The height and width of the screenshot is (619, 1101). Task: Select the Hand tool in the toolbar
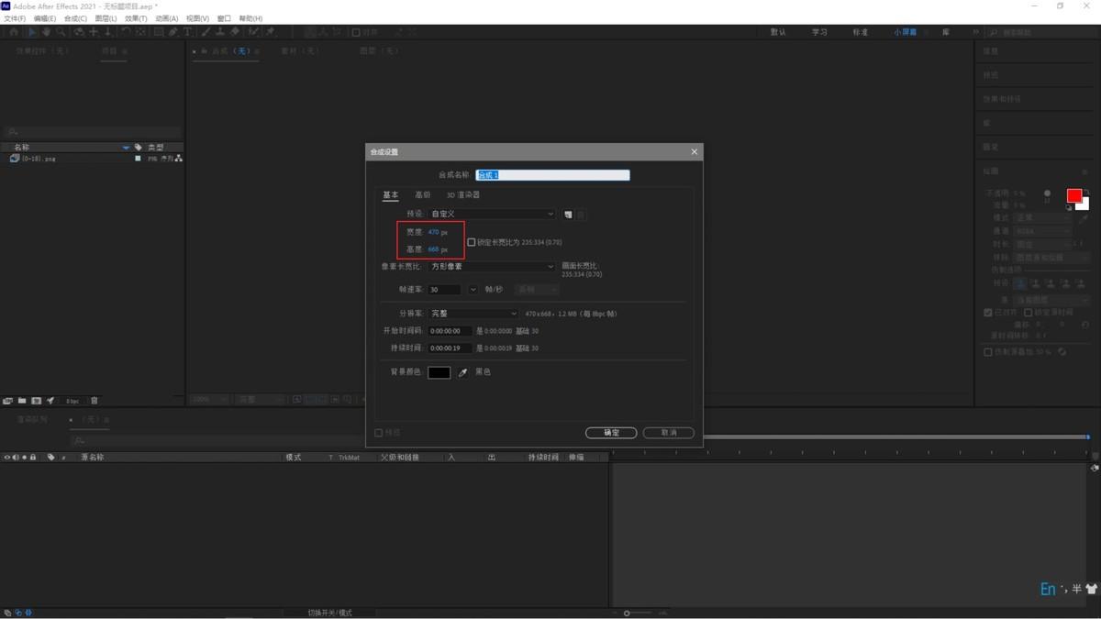pos(46,32)
